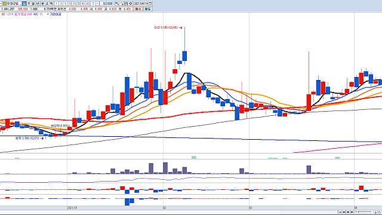382x215 pixels.
Task: Open the stock selector dropdown arrow at far left
Action: coord(1,4)
